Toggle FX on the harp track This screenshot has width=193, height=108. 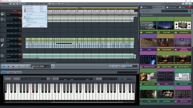tap(20, 39)
